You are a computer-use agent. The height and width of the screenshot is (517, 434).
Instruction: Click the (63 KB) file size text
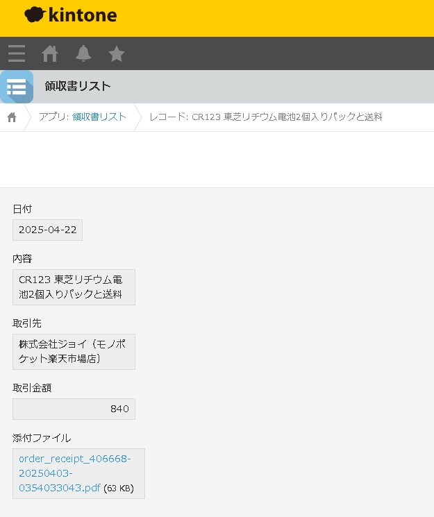pos(119,489)
